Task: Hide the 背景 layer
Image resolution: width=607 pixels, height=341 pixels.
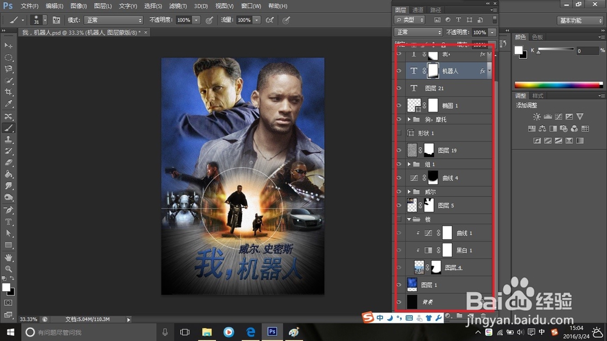Action: (399, 302)
